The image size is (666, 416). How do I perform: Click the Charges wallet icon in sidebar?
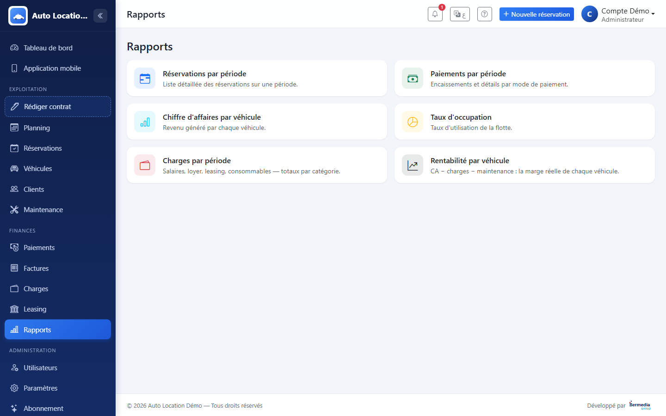pos(14,288)
